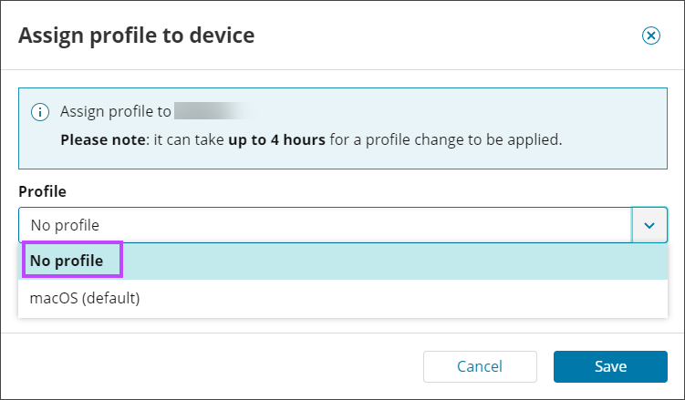Collapse the Profile dropdown with chevron arrow
Viewport: 685px width, 400px height.
649,225
